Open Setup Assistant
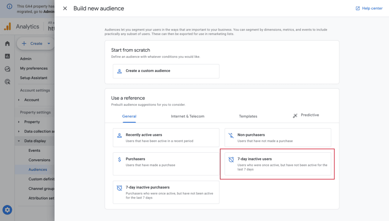This screenshot has width=389, height=221. (x=33, y=78)
